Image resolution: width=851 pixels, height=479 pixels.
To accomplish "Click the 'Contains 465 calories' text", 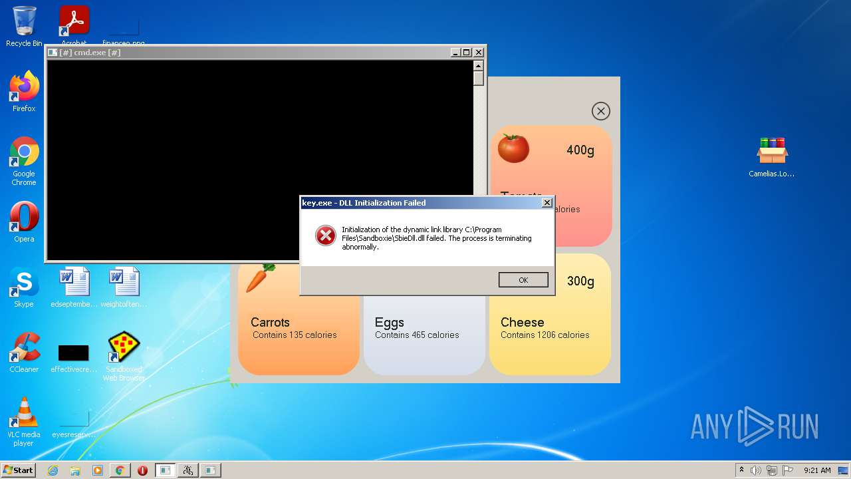I will pyautogui.click(x=417, y=335).
